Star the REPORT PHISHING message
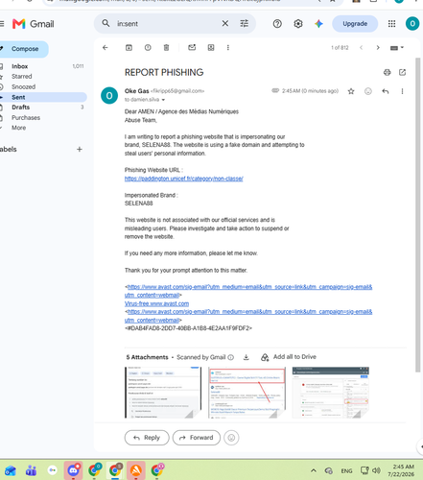This screenshot has height=480, width=423. (x=351, y=91)
